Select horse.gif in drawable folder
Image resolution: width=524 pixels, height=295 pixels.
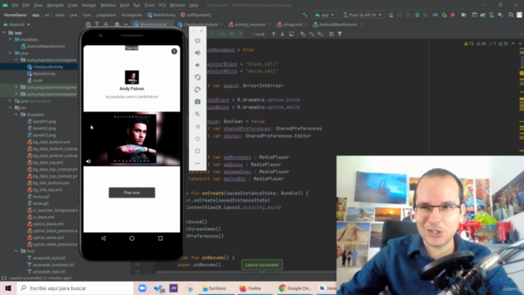tap(40, 203)
